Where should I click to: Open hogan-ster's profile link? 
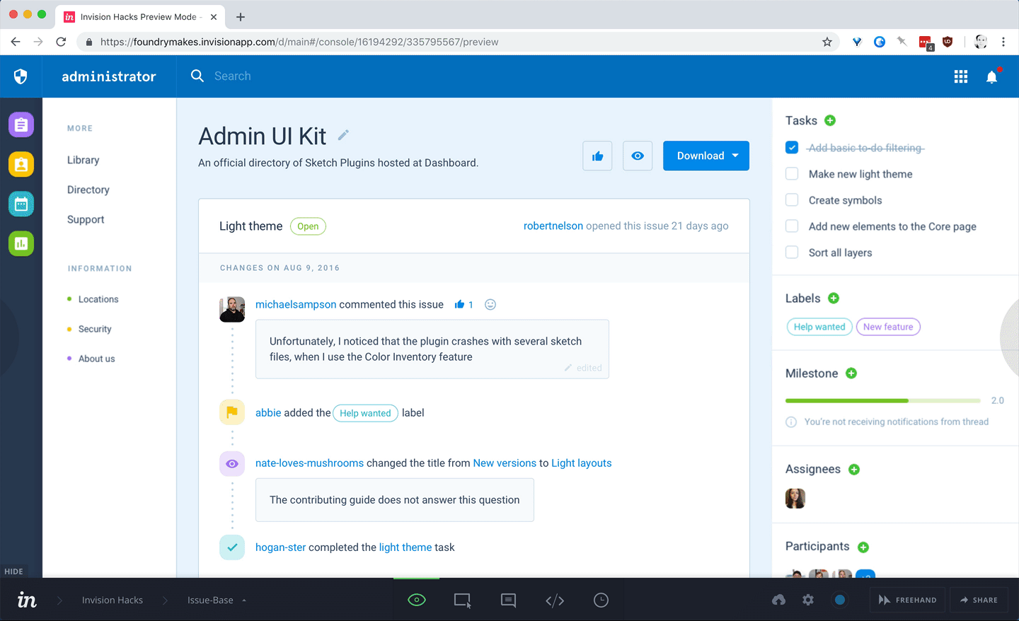coord(280,547)
